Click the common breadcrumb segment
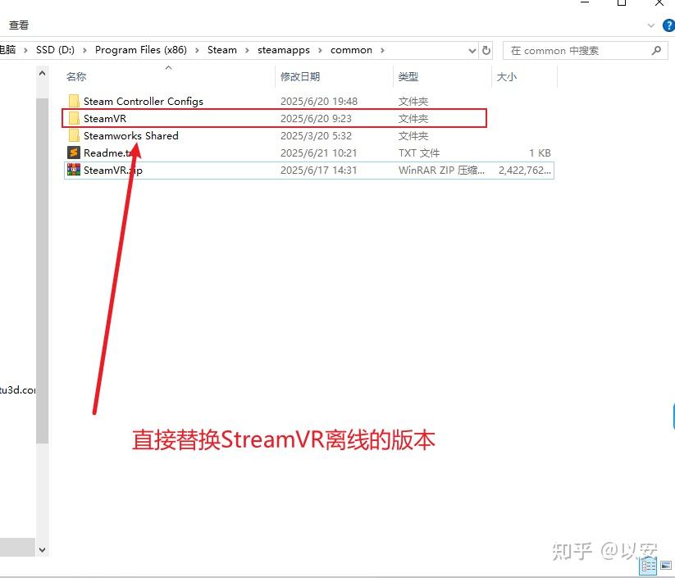 click(x=352, y=49)
